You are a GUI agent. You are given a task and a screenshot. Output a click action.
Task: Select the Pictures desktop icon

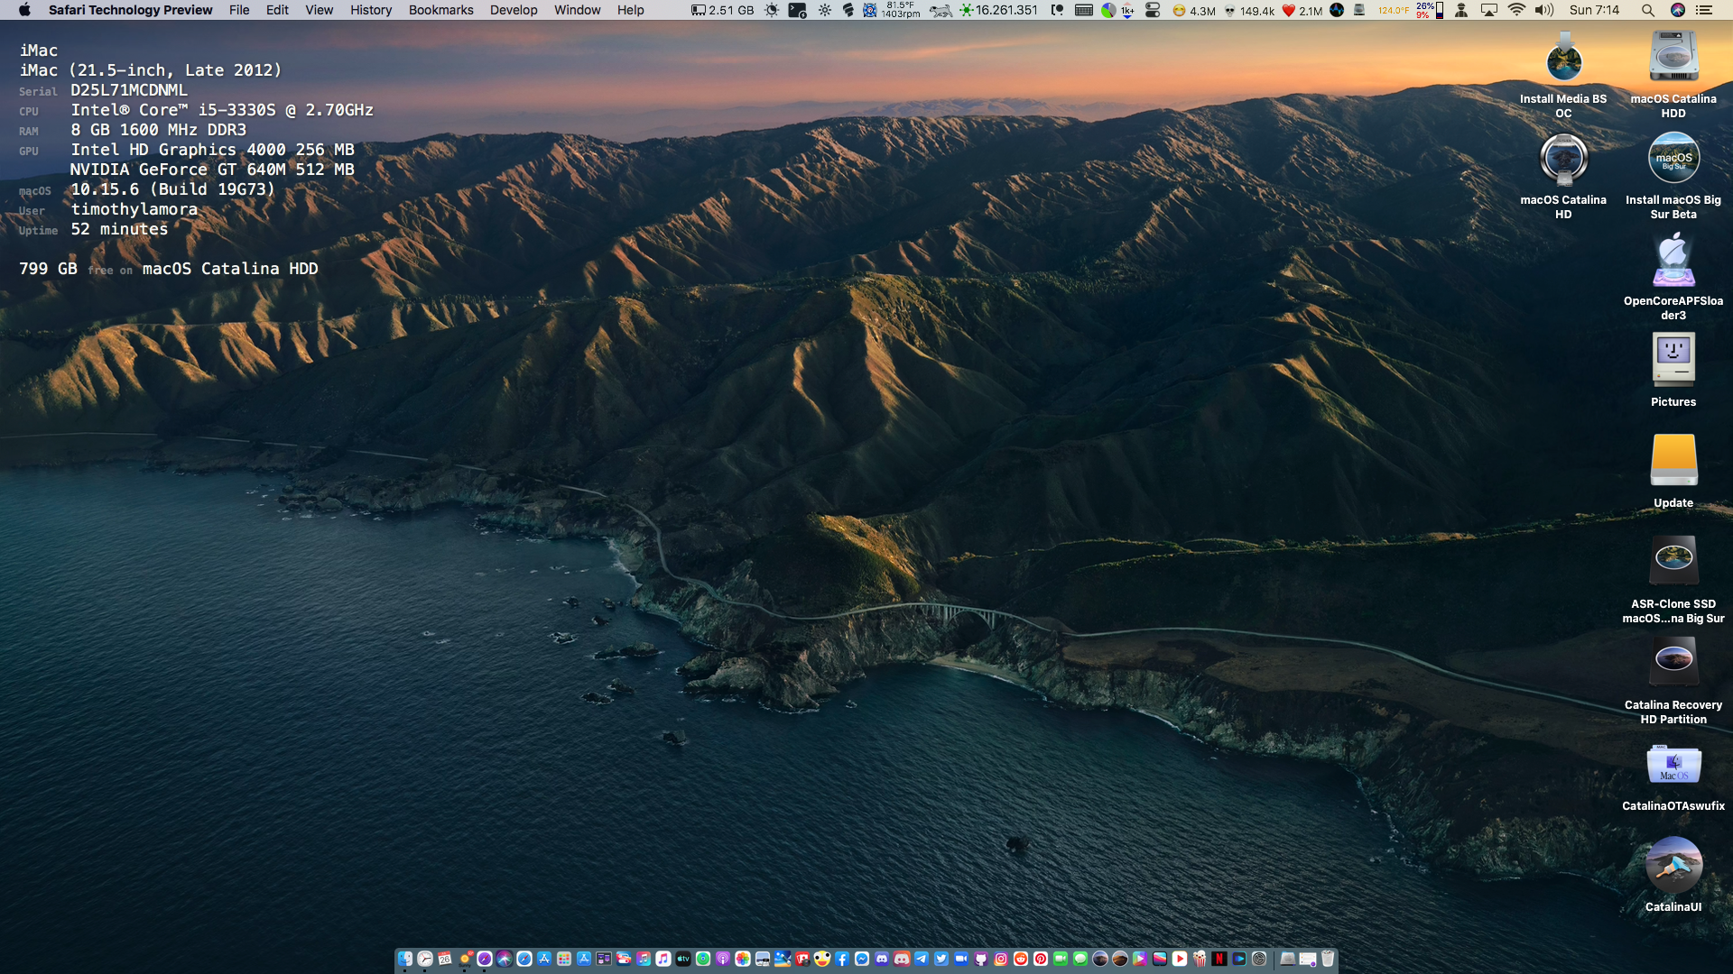1673,370
